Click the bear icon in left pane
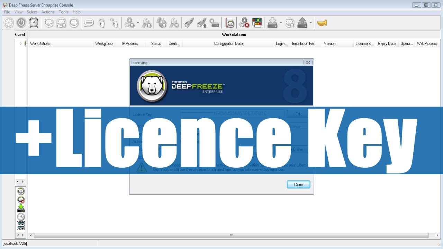 tap(21, 191)
